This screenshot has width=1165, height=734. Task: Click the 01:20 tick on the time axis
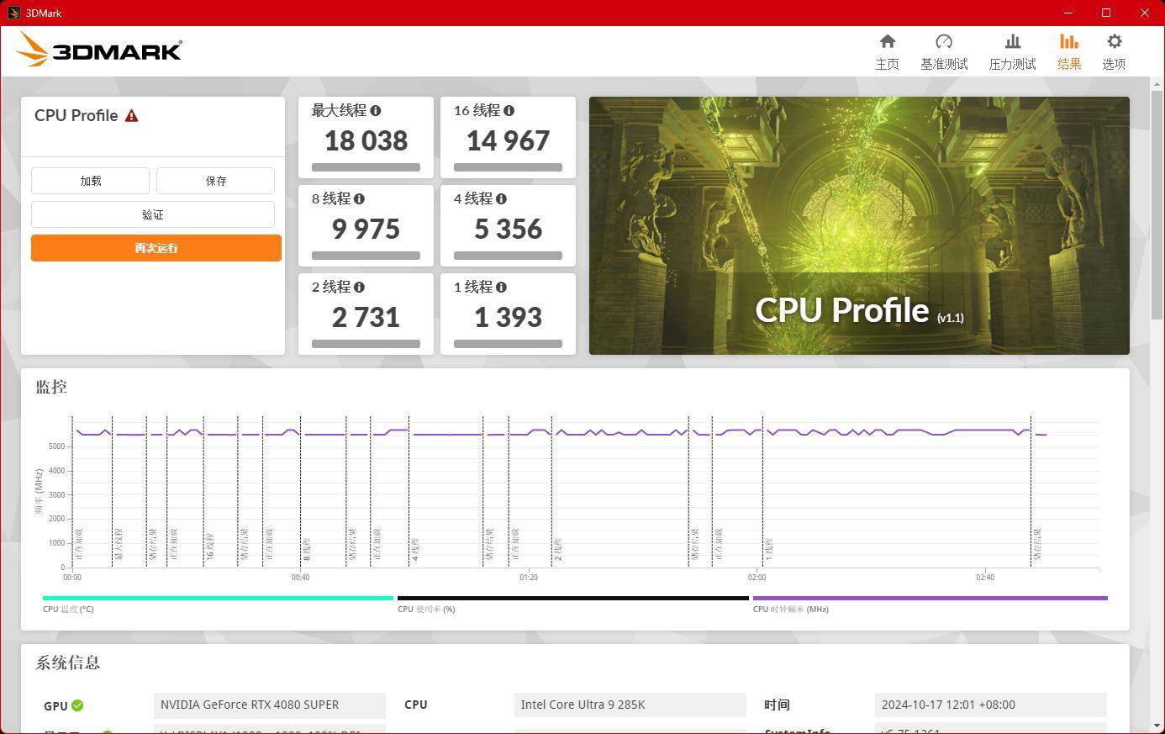point(529,578)
